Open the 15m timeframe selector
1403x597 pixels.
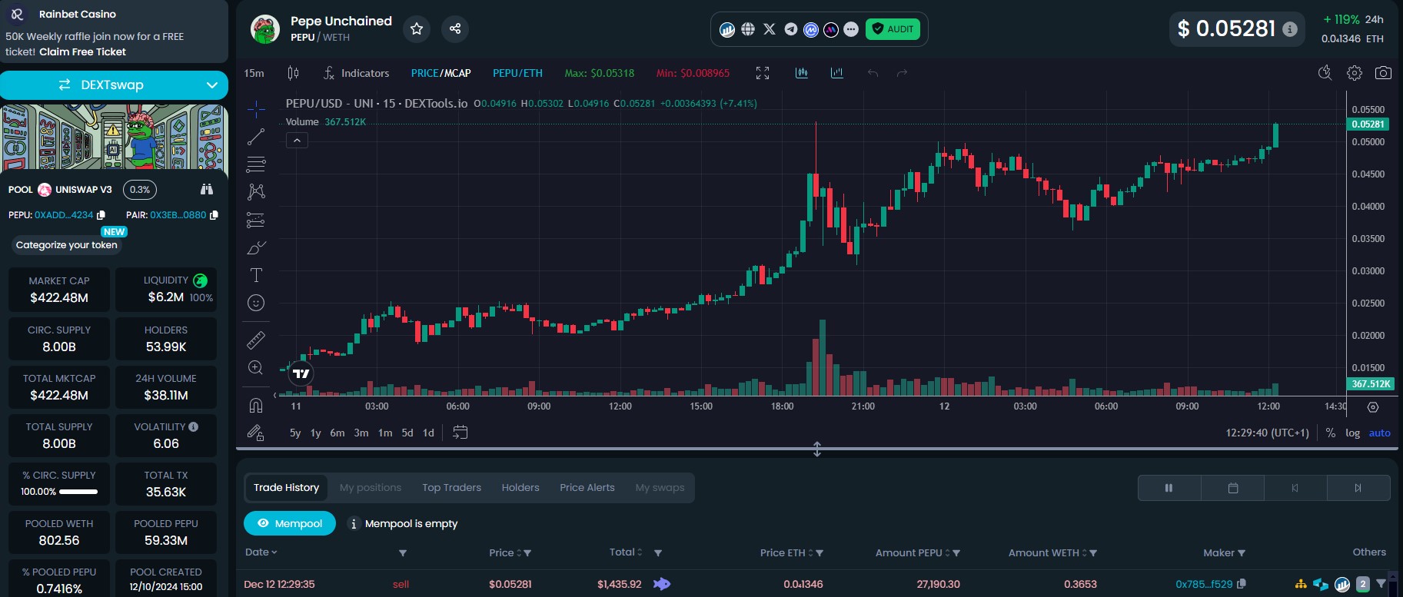[254, 73]
